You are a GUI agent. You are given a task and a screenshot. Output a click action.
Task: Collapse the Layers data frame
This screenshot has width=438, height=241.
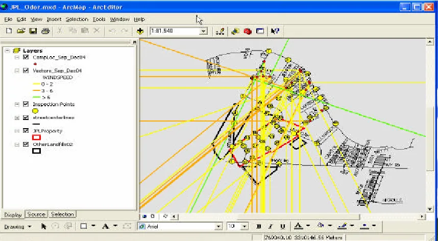8,51
